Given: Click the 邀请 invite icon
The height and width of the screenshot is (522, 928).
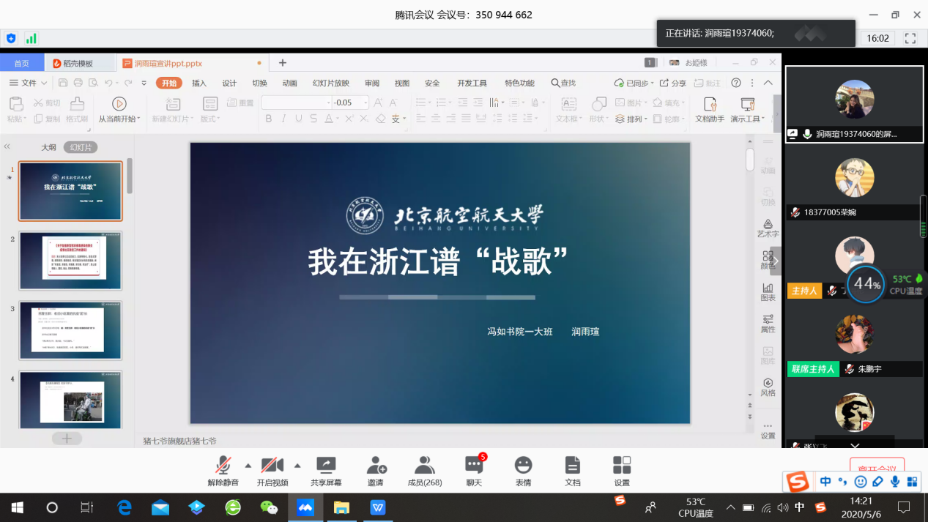Looking at the screenshot, I should tap(376, 471).
